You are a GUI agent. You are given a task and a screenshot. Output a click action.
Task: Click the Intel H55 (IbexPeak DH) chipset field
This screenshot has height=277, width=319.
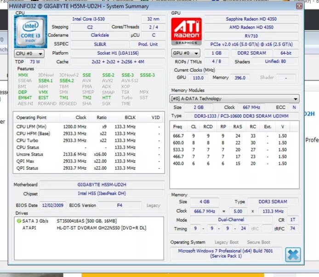coord(102,194)
